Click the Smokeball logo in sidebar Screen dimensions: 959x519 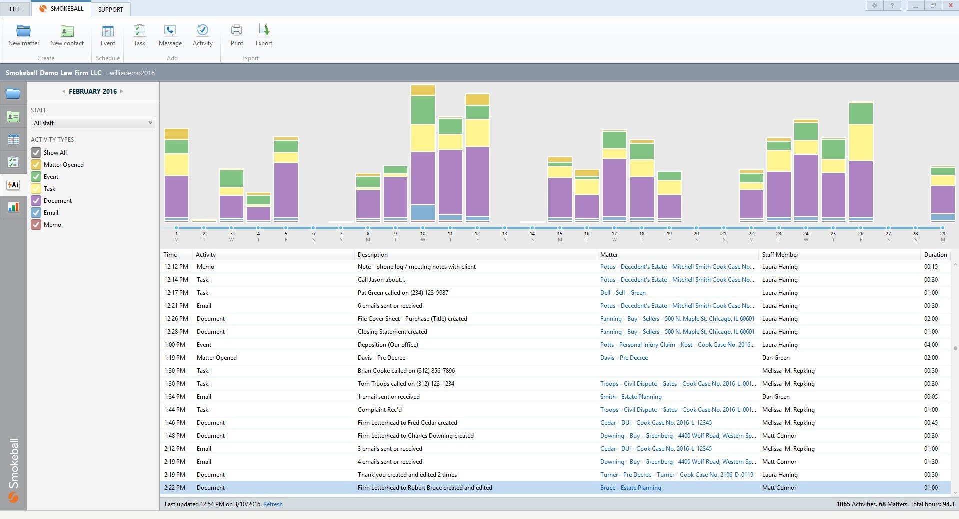pyautogui.click(x=13, y=471)
